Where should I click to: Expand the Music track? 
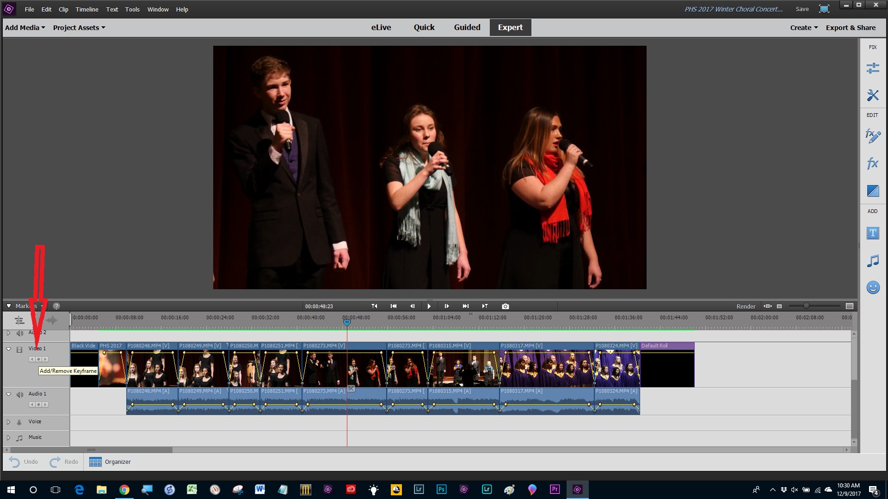(x=8, y=438)
